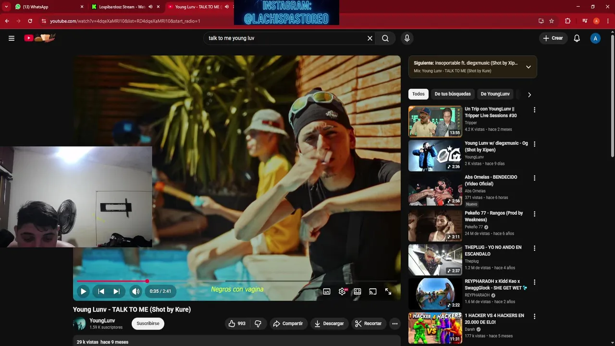This screenshot has width=615, height=346.
Task: Select the De YoungLunv chip
Action: click(x=495, y=94)
